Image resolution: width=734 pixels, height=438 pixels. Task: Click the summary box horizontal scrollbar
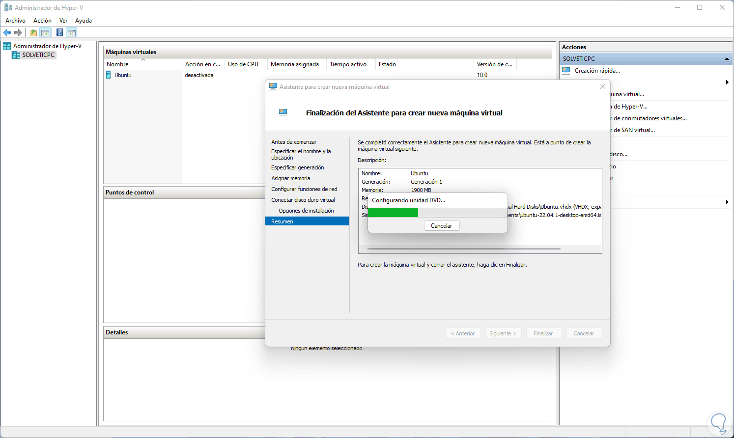coord(464,249)
